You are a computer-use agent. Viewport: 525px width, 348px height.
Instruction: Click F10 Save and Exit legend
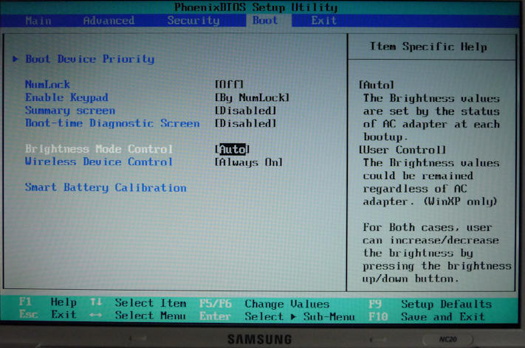427,316
